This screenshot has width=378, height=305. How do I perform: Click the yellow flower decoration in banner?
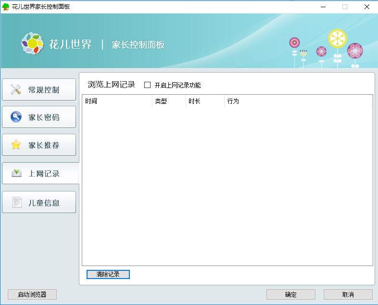[337, 39]
